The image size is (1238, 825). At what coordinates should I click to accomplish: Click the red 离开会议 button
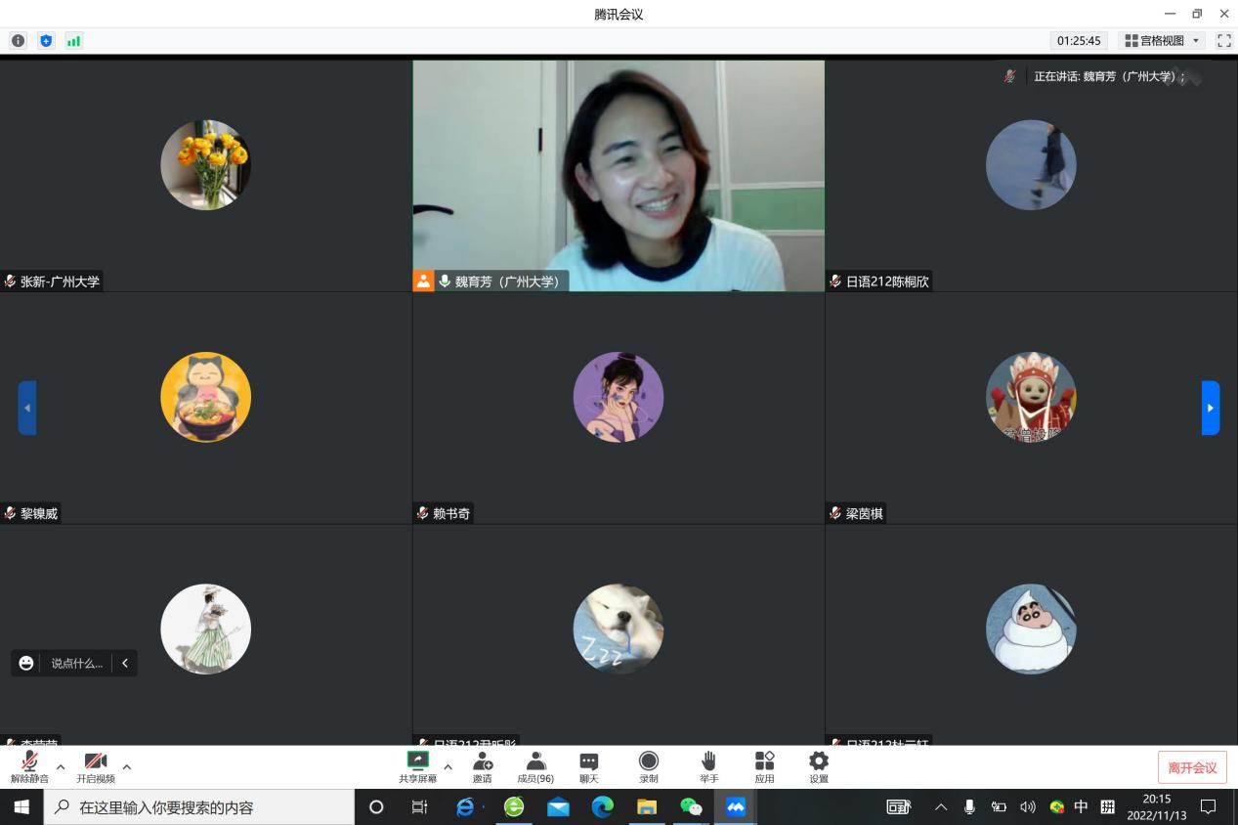(1192, 767)
